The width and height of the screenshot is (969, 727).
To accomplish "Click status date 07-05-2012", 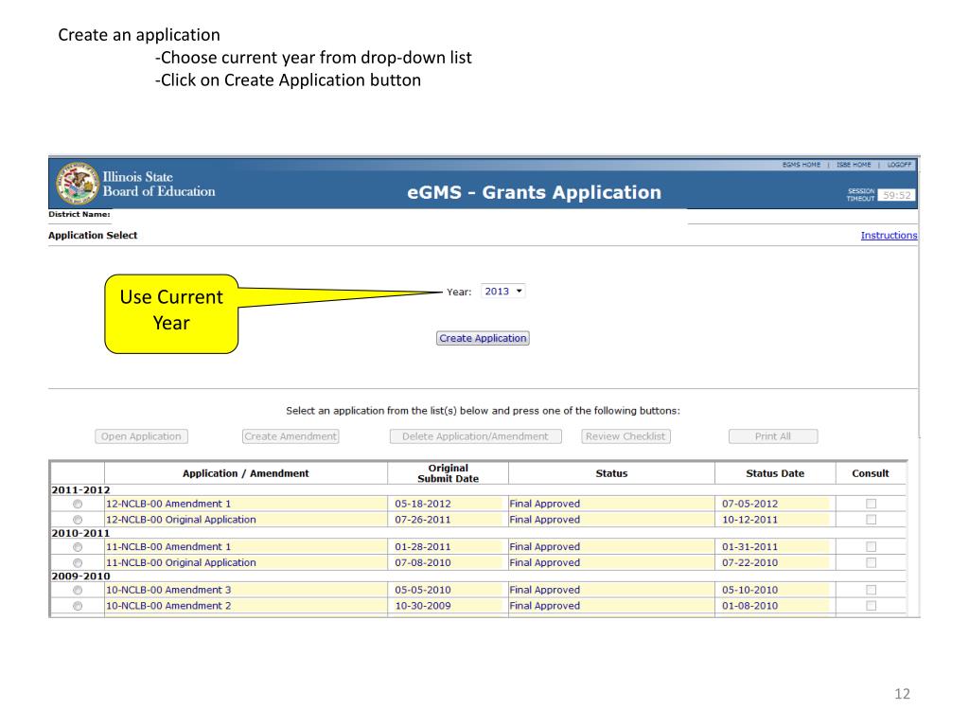I will tap(749, 504).
